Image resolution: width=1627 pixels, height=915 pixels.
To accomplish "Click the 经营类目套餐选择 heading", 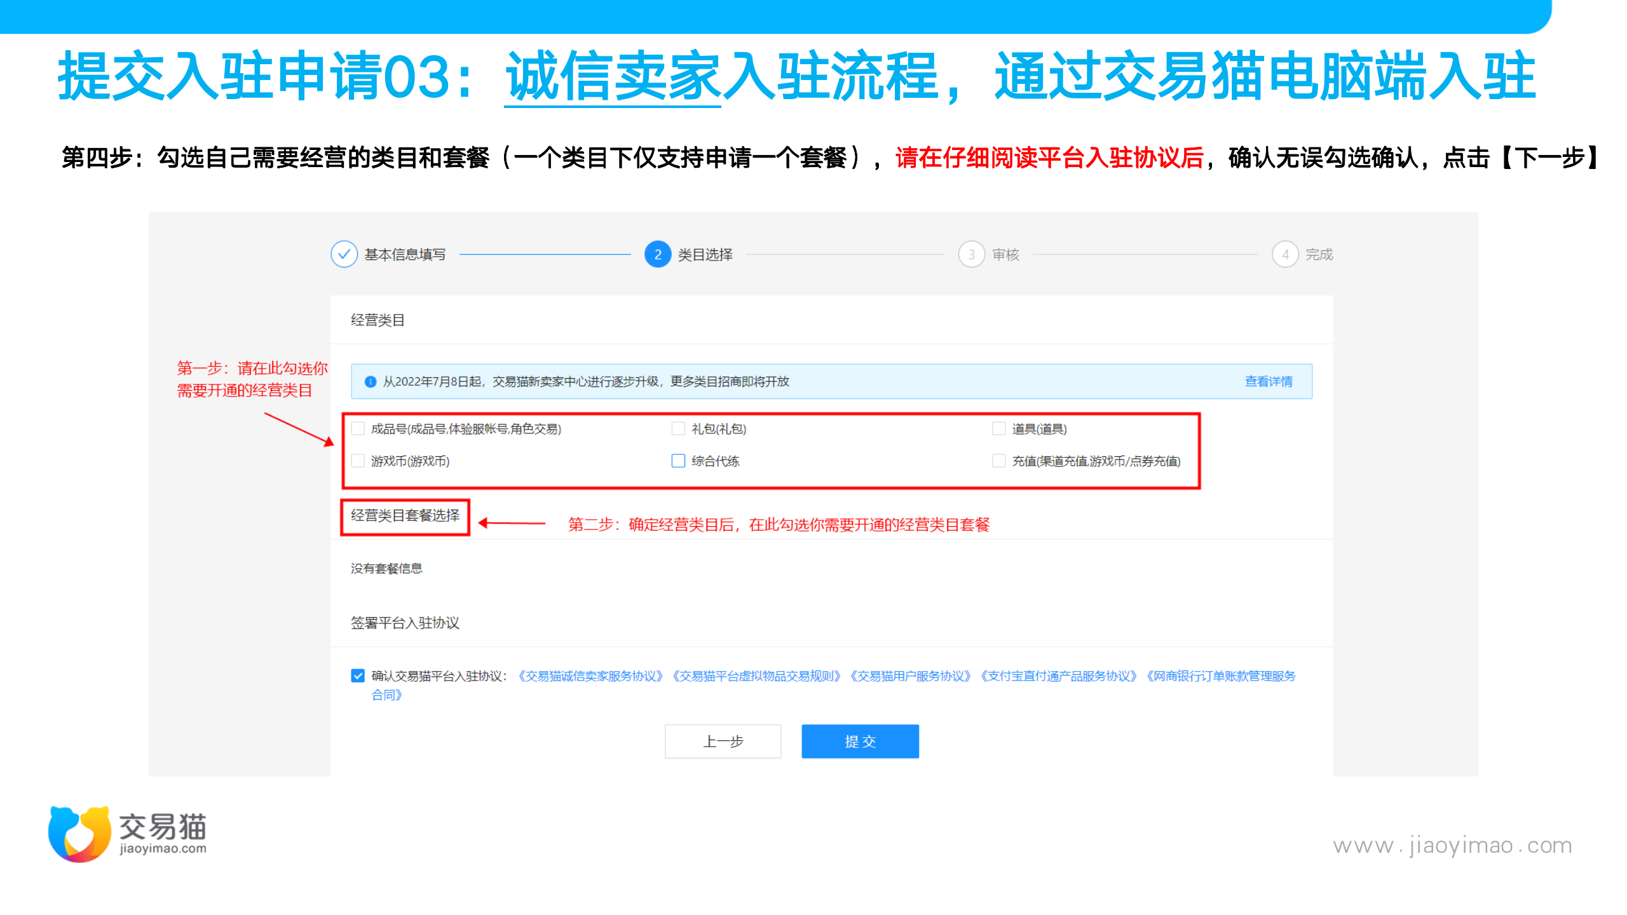I will [x=405, y=515].
